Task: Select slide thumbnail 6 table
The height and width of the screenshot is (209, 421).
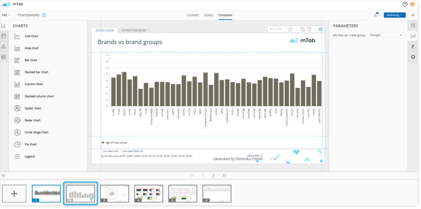Action: click(217, 194)
